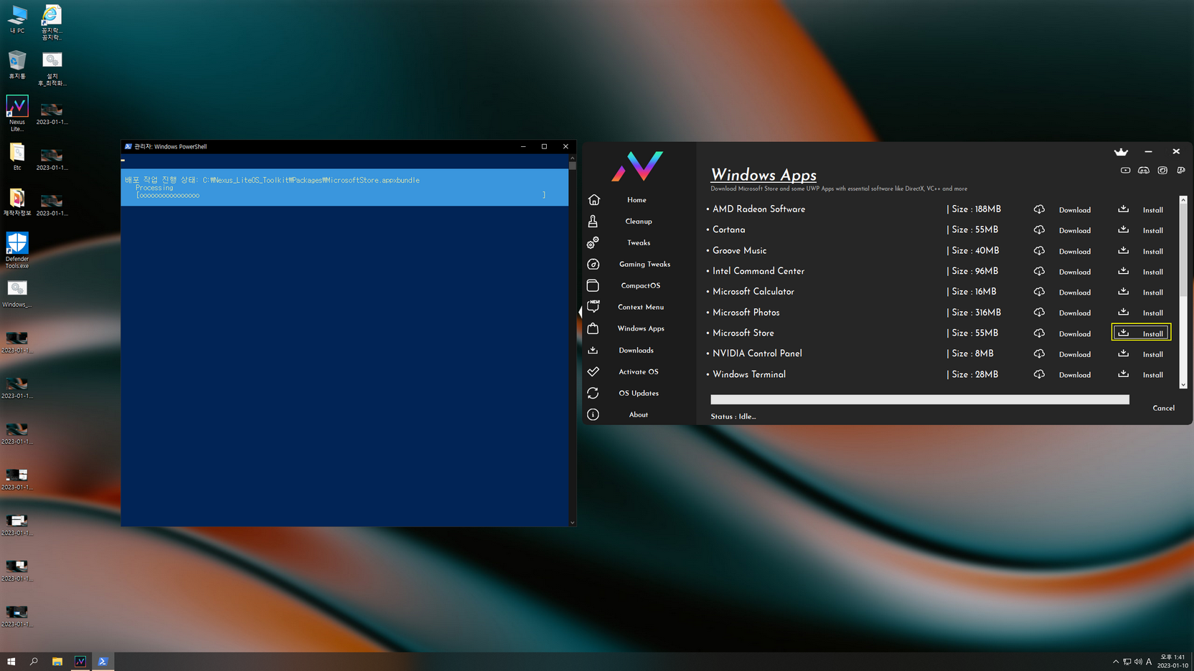Click the Home sidebar icon

(x=593, y=200)
